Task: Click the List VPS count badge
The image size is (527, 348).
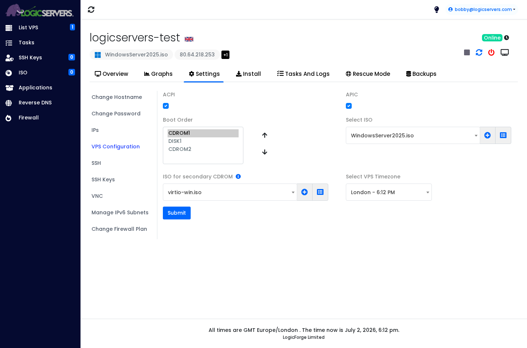Action: (72, 27)
